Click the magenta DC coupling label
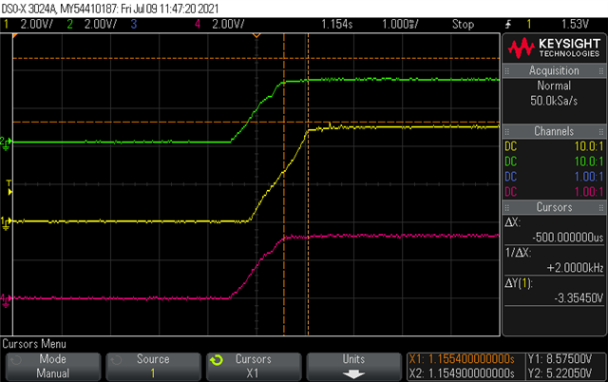Screen dimensions: 608x382 511,192
